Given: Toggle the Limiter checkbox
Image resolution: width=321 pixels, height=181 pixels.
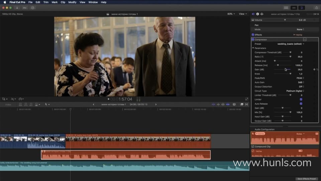Looking at the screenshot, I should [301, 100].
